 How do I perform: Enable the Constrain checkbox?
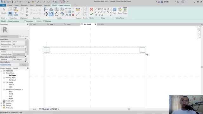(25, 21)
